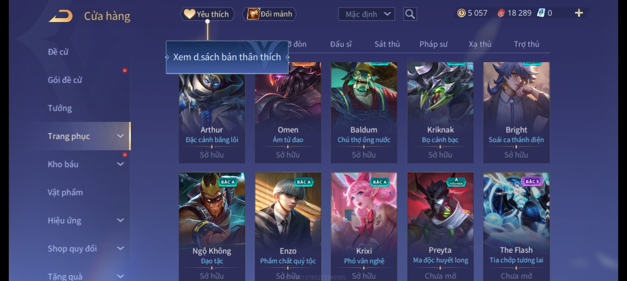This screenshot has height=281, width=627.
Task: Open Đổi mảnh fragment exchange icon
Action: click(253, 14)
